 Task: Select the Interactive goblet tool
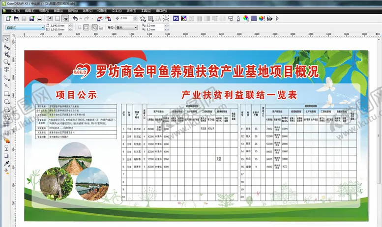click(x=6, y=148)
